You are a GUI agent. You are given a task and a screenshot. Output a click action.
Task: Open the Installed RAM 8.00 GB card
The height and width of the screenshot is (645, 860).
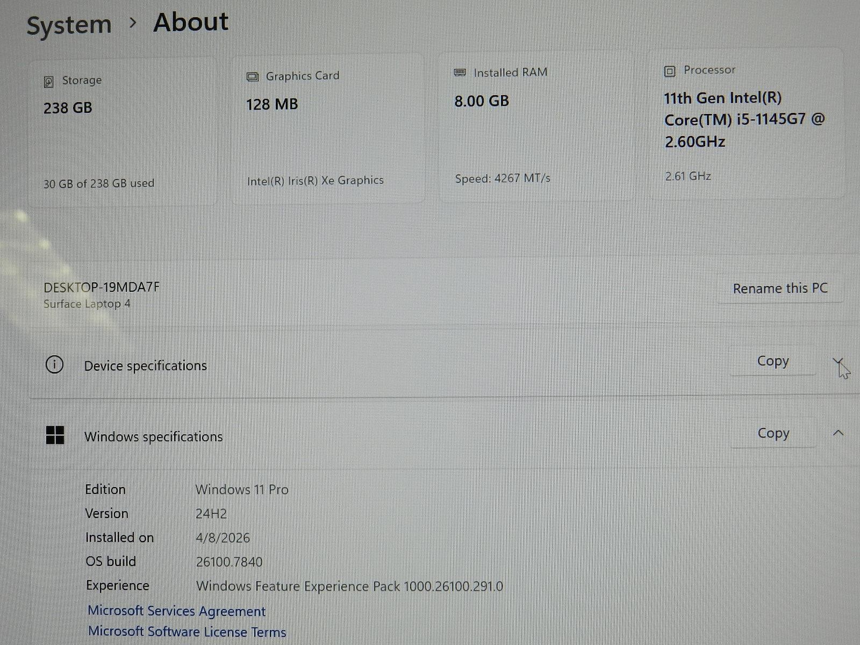click(x=536, y=127)
